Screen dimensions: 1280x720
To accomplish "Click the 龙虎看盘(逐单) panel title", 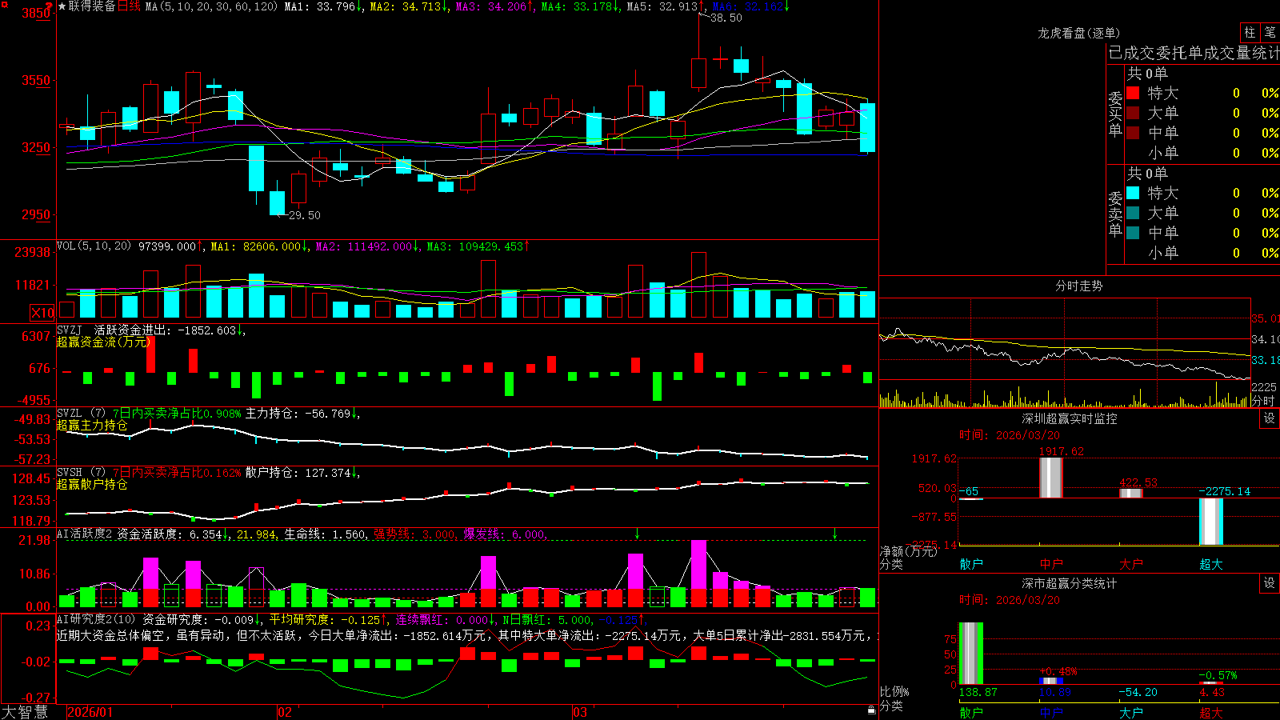I will pyautogui.click(x=1078, y=33).
